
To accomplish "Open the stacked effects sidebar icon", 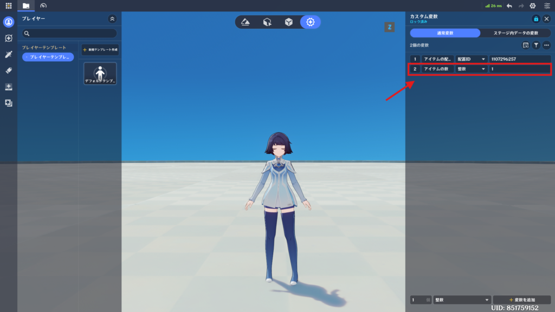I will pos(9,103).
